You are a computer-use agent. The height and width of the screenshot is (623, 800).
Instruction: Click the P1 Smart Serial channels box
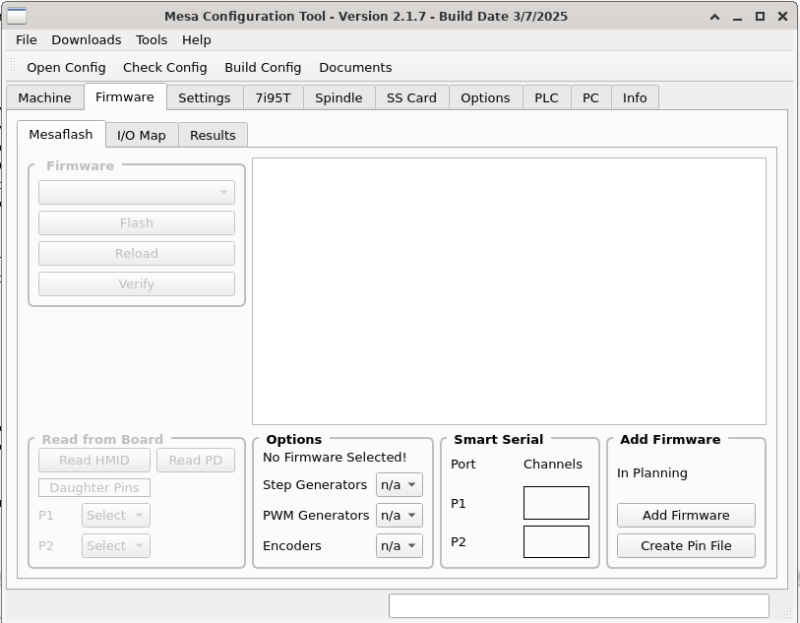(556, 503)
